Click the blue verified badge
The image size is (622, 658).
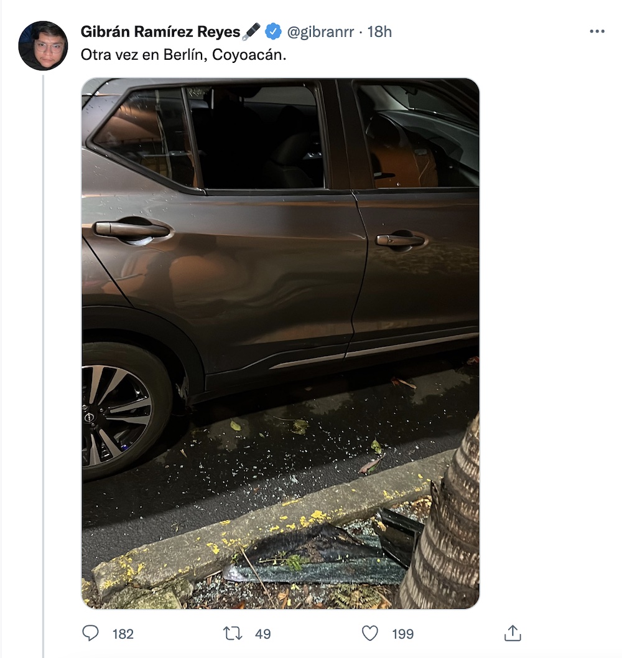tap(273, 31)
